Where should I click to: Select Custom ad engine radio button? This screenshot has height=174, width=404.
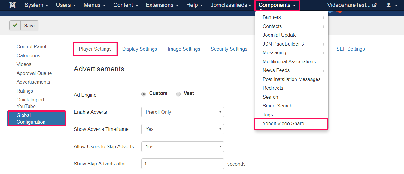coord(144,94)
